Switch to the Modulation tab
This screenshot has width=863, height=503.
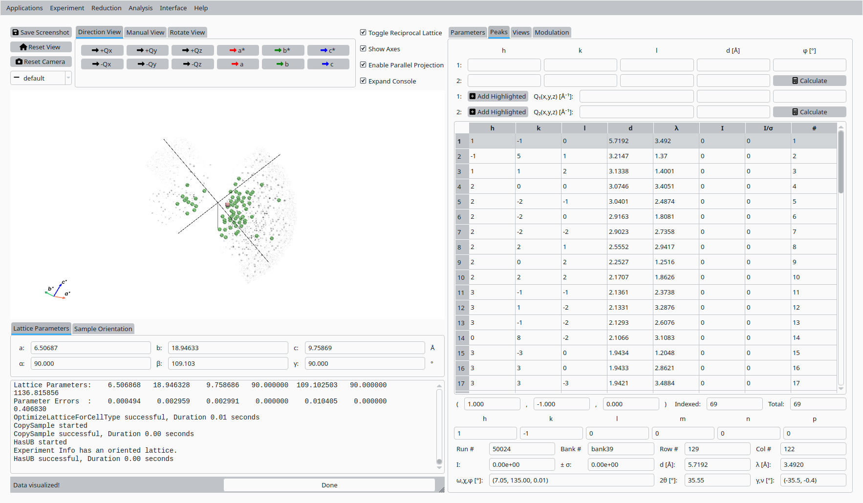pyautogui.click(x=552, y=32)
